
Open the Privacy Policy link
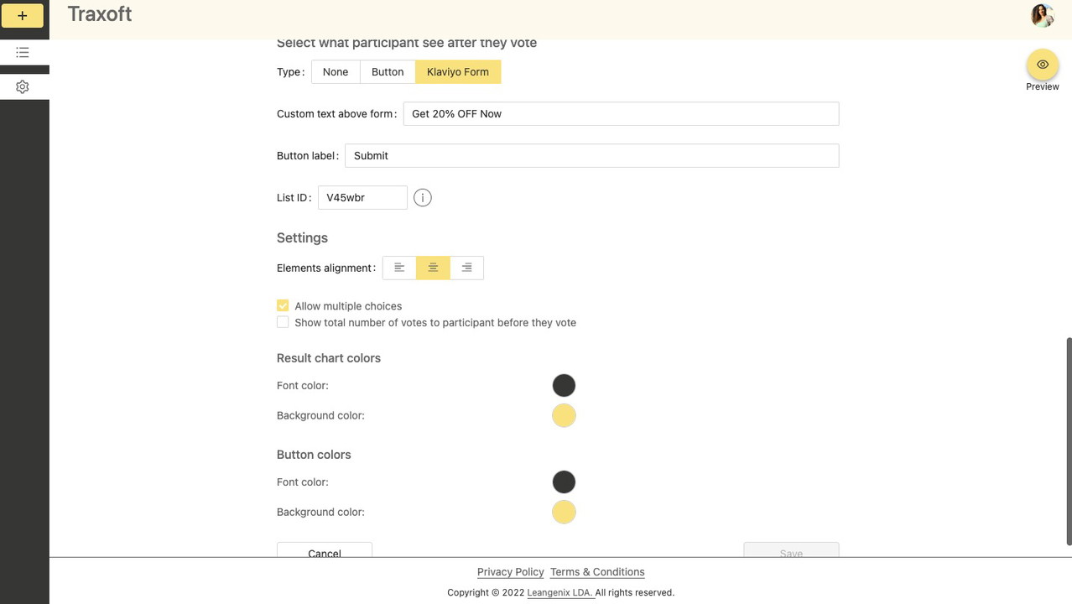pyautogui.click(x=510, y=572)
